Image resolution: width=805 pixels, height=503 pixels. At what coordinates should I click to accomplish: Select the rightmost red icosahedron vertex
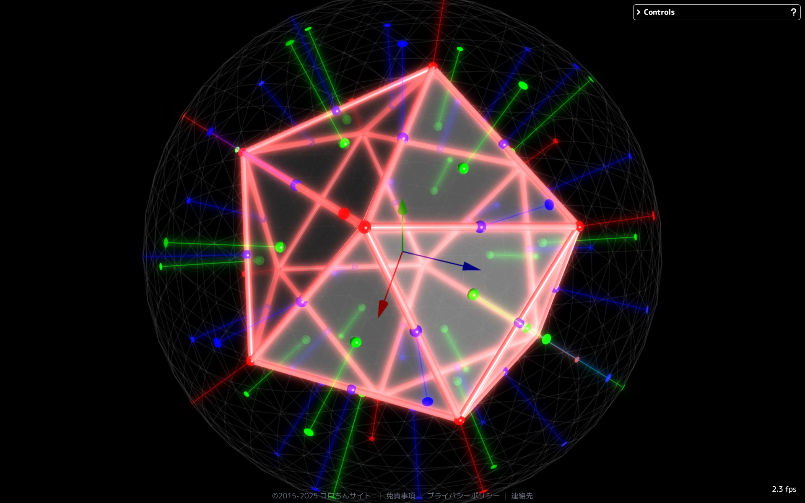tap(579, 226)
